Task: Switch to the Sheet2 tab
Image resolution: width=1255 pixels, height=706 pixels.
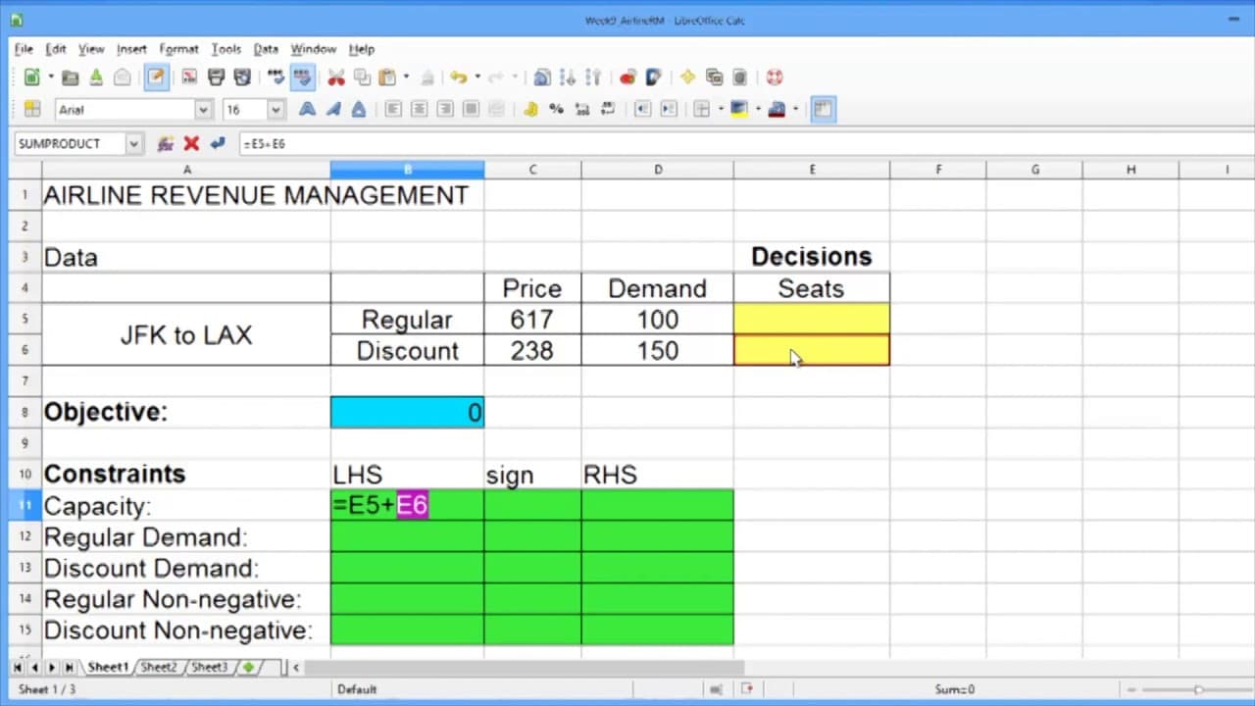Action: 158,667
